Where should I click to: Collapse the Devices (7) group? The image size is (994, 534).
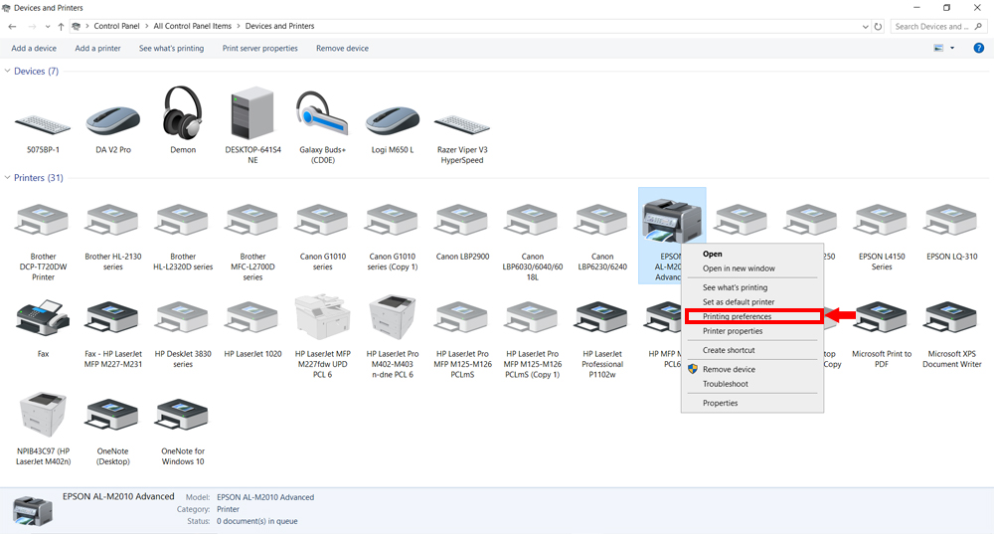point(8,72)
